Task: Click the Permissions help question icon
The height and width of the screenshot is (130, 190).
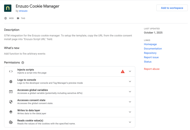Action: (x=23, y=63)
